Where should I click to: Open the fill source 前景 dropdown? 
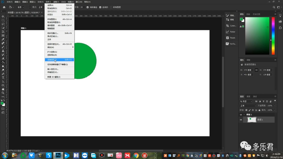(21, 7)
